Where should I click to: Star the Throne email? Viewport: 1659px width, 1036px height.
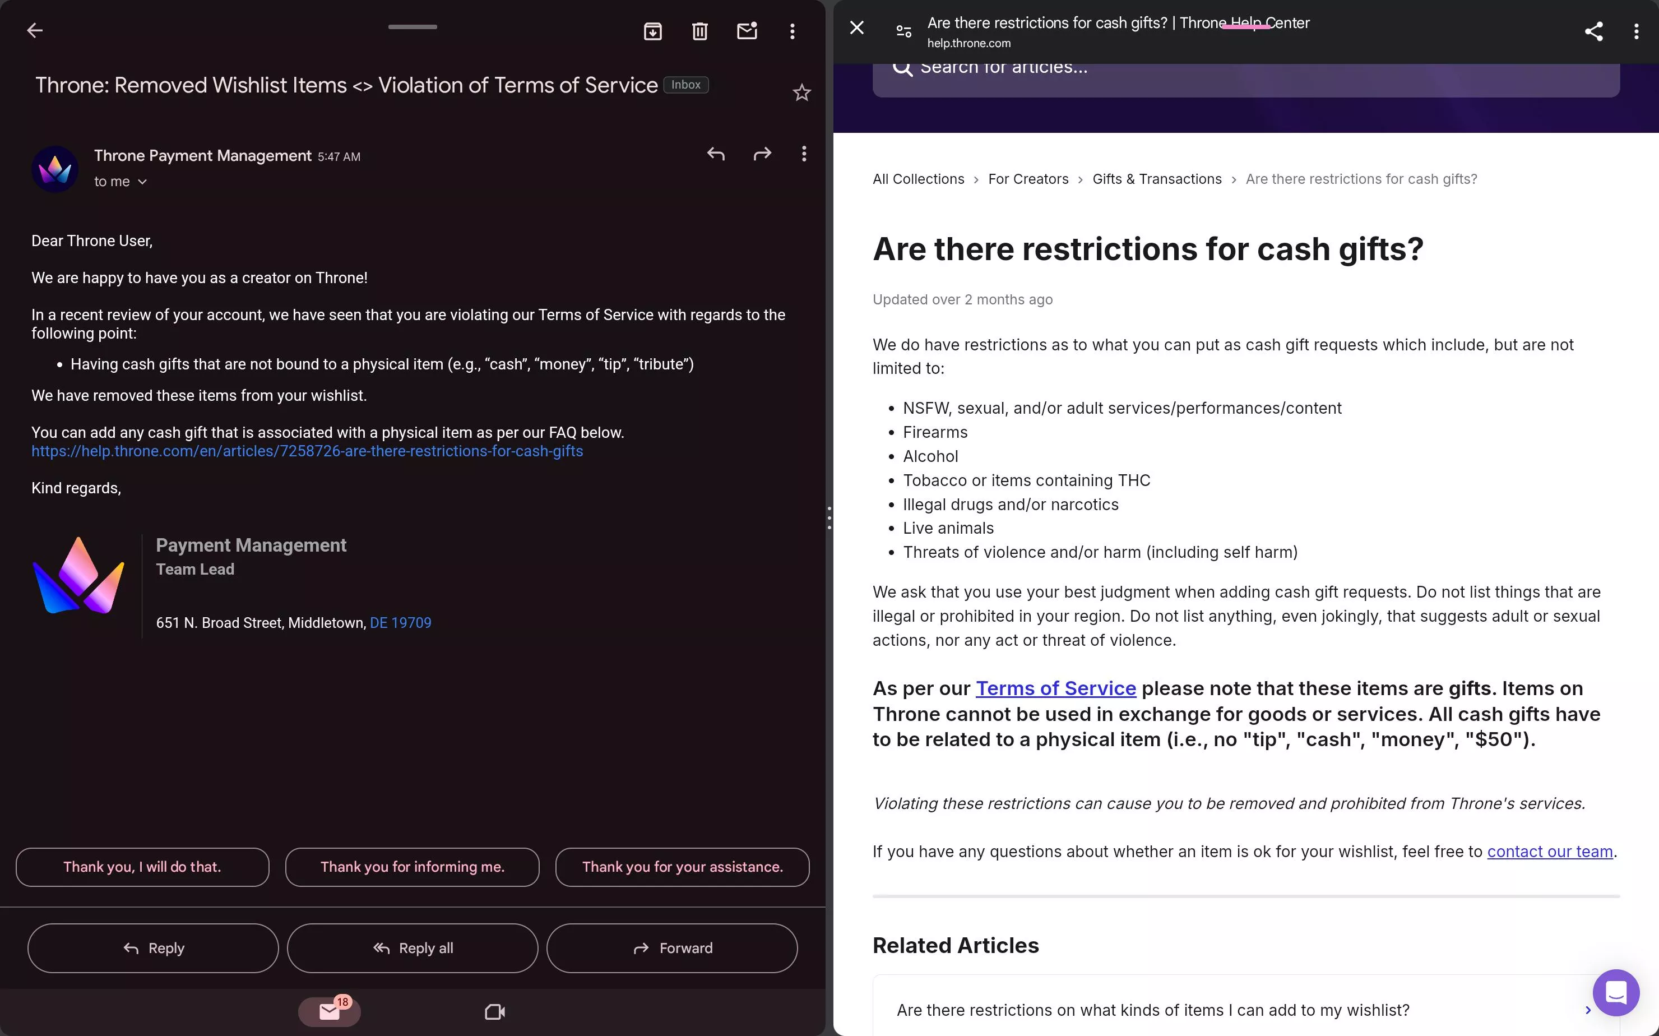(x=801, y=92)
